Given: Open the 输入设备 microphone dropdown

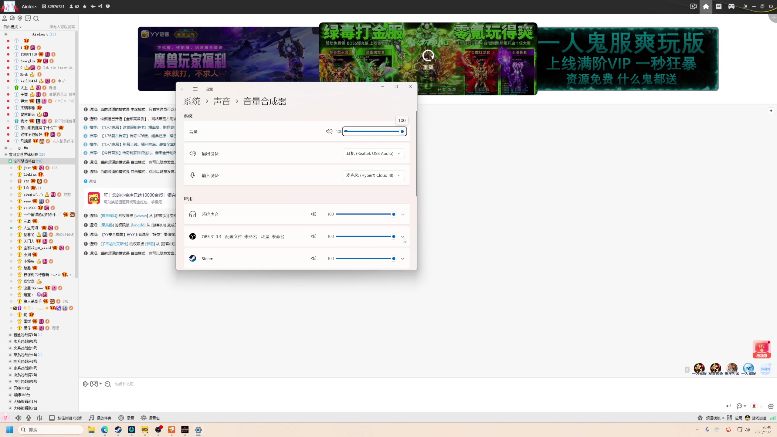Looking at the screenshot, I should [373, 175].
